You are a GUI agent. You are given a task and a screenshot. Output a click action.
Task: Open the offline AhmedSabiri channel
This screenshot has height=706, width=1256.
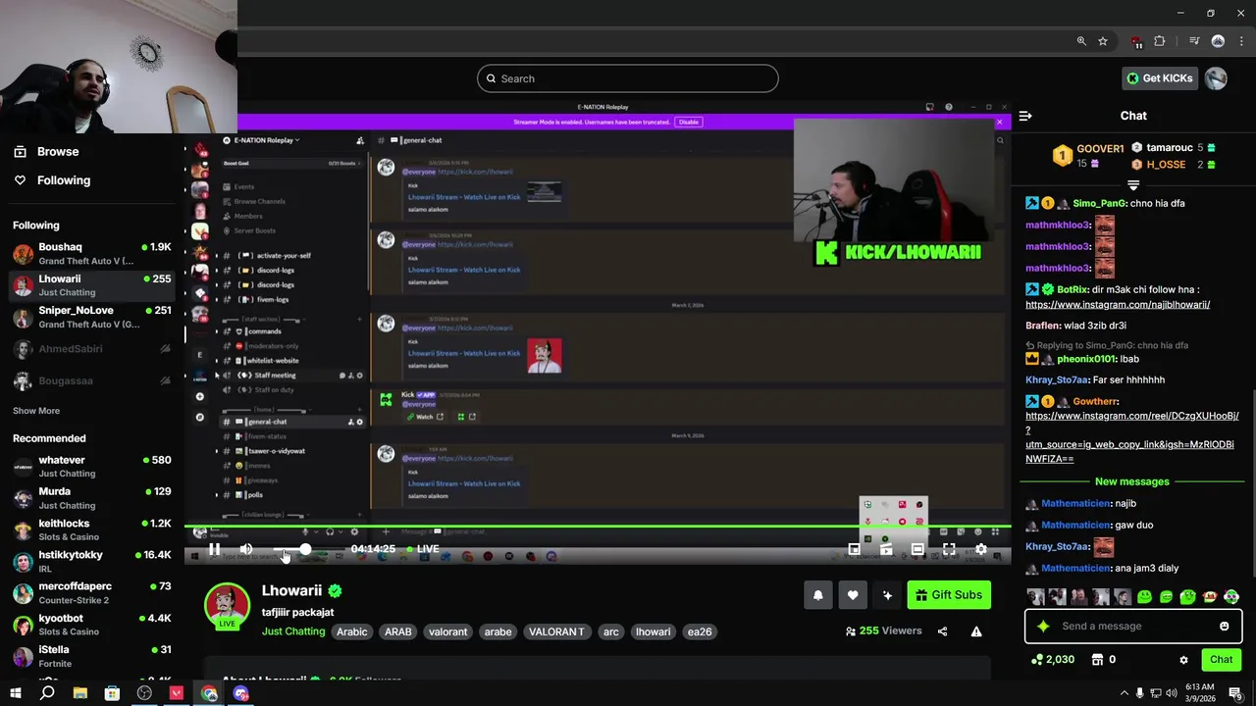pyautogui.click(x=92, y=349)
